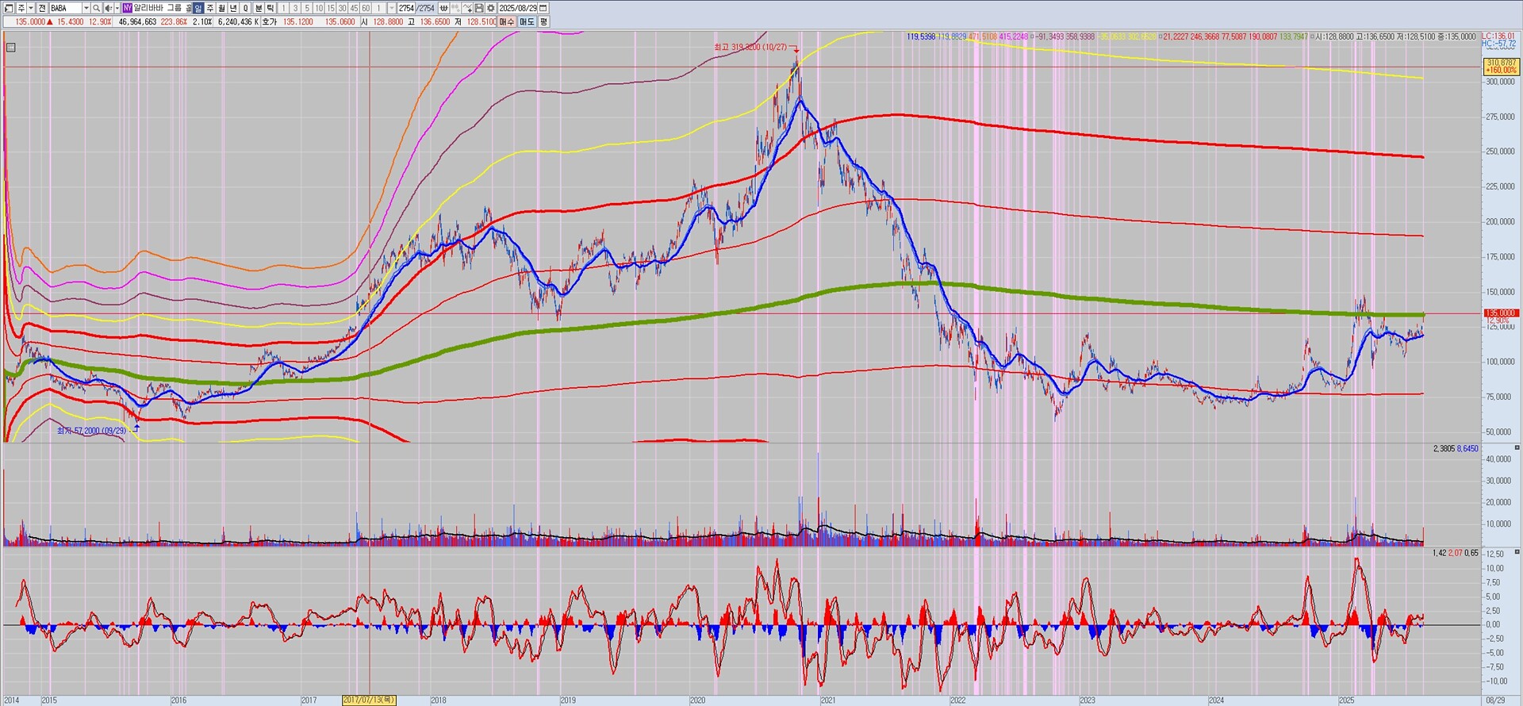Switch chart to weekly (주) period

click(210, 8)
